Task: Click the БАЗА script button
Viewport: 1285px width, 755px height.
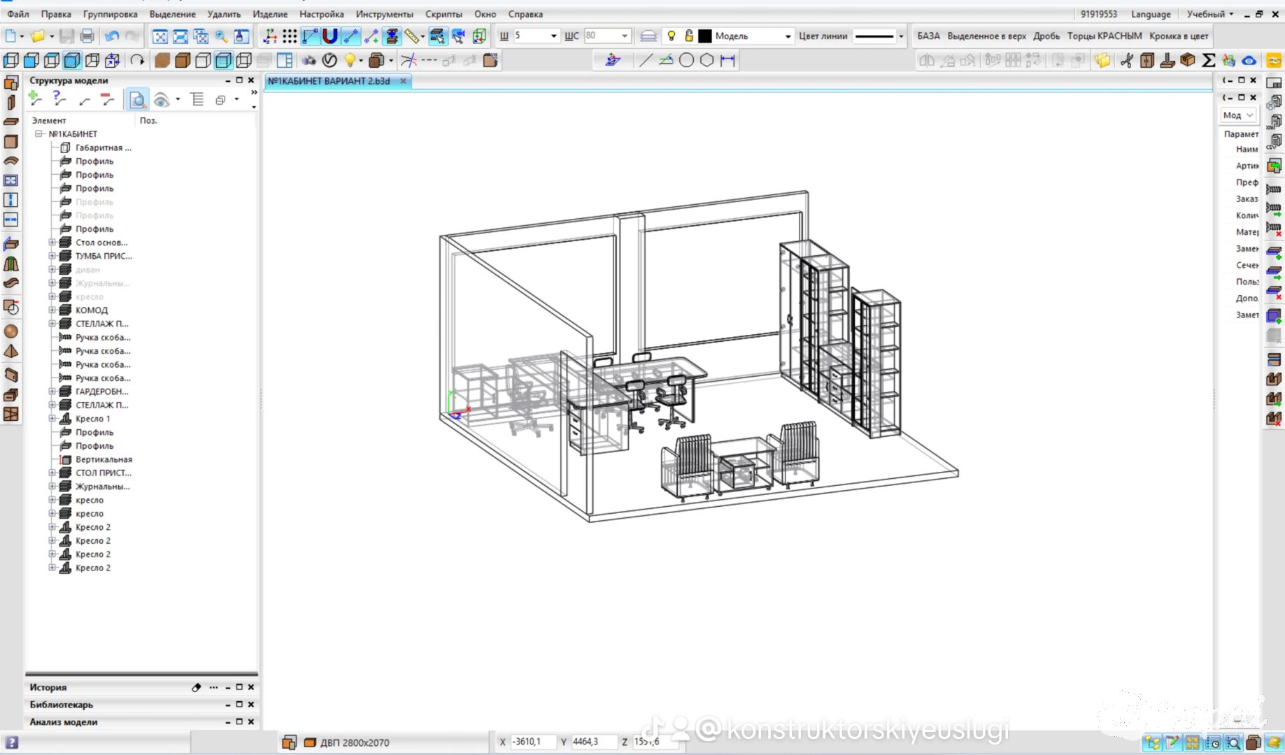Action: (x=928, y=36)
